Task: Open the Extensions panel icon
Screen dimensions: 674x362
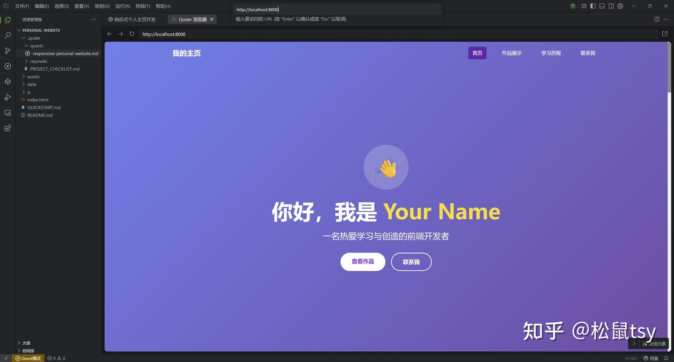Action: [x=7, y=128]
